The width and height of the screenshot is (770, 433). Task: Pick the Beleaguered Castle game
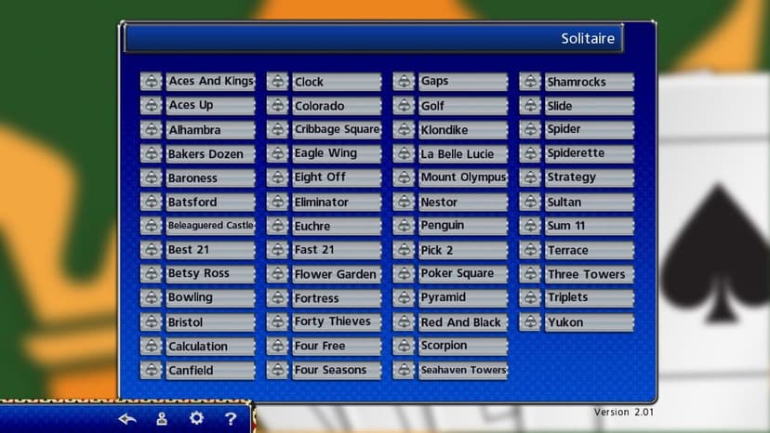(211, 226)
